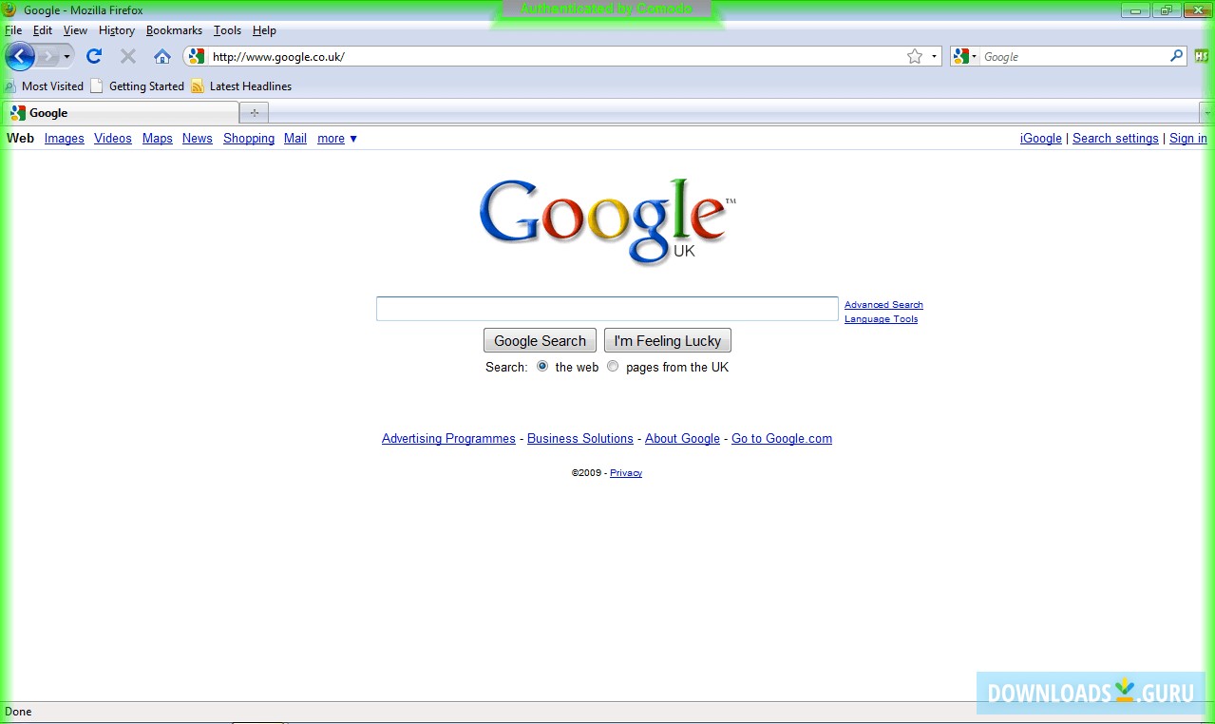Select "pages from the UK" option
1215x724 pixels.
click(x=613, y=366)
